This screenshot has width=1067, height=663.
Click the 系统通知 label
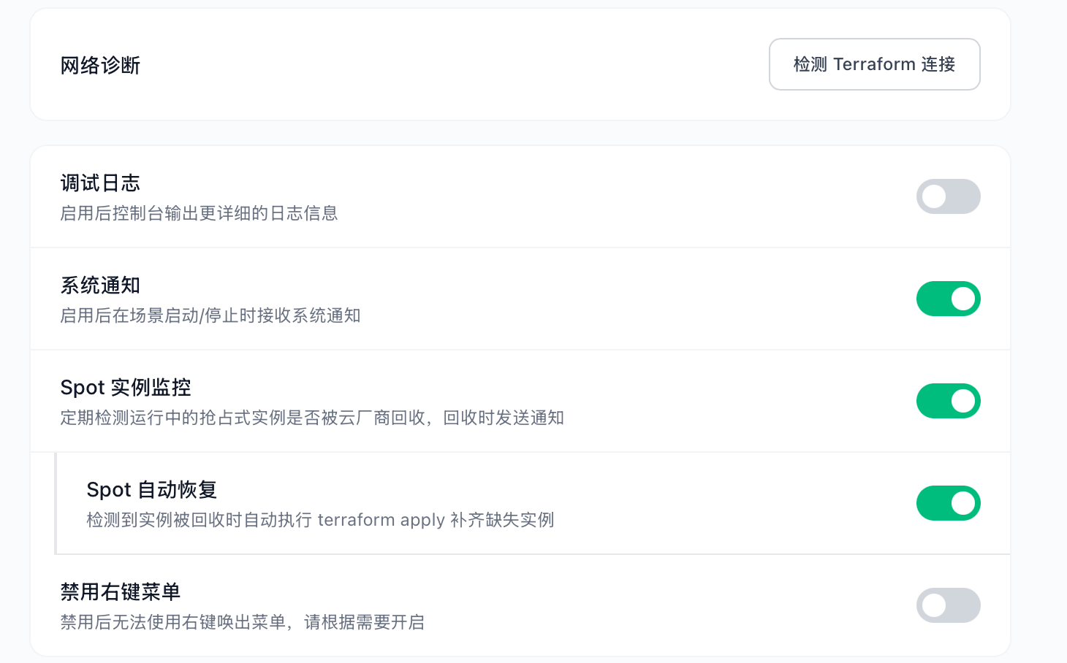[x=100, y=285]
